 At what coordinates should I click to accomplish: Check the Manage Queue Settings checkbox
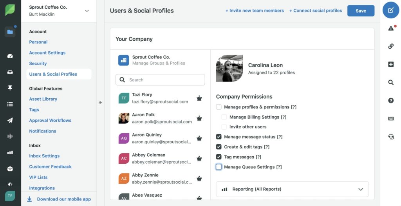[219, 167]
